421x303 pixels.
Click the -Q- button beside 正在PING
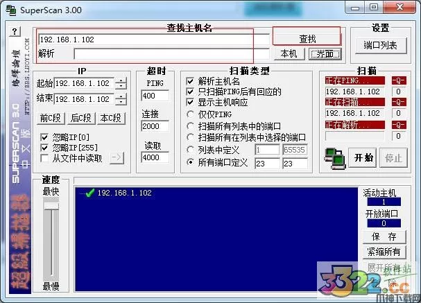coord(398,80)
